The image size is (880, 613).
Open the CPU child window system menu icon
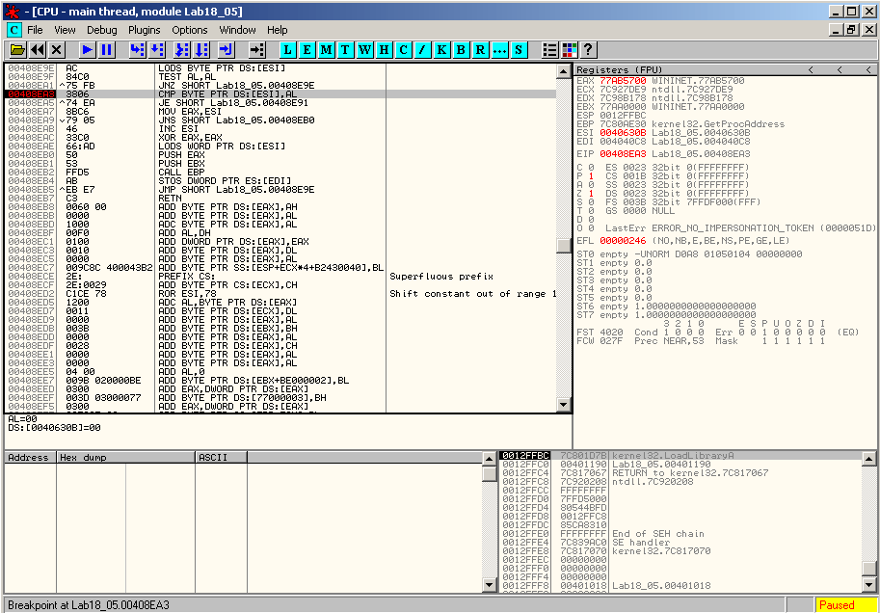(13, 30)
